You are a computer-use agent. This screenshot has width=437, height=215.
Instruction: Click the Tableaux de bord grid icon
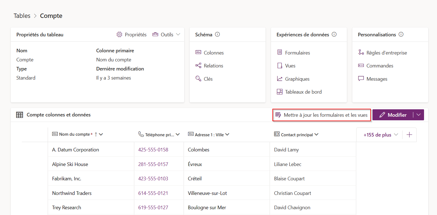tap(280, 92)
